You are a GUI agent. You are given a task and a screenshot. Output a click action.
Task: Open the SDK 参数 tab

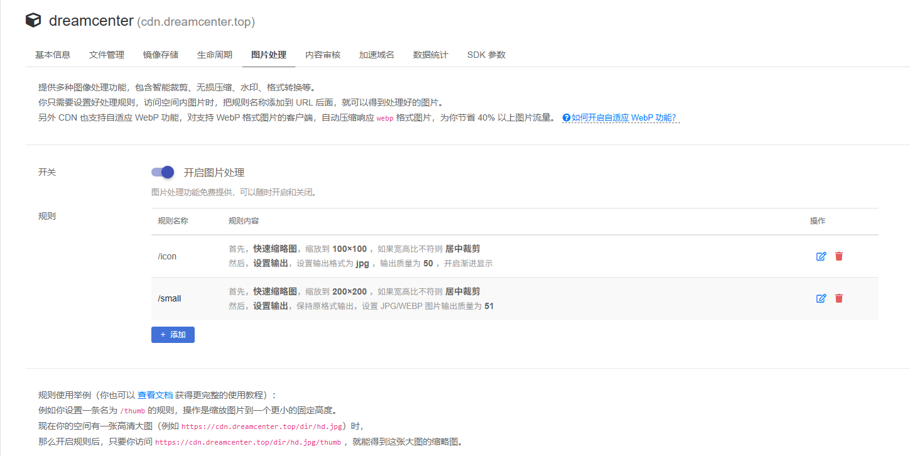(x=486, y=55)
